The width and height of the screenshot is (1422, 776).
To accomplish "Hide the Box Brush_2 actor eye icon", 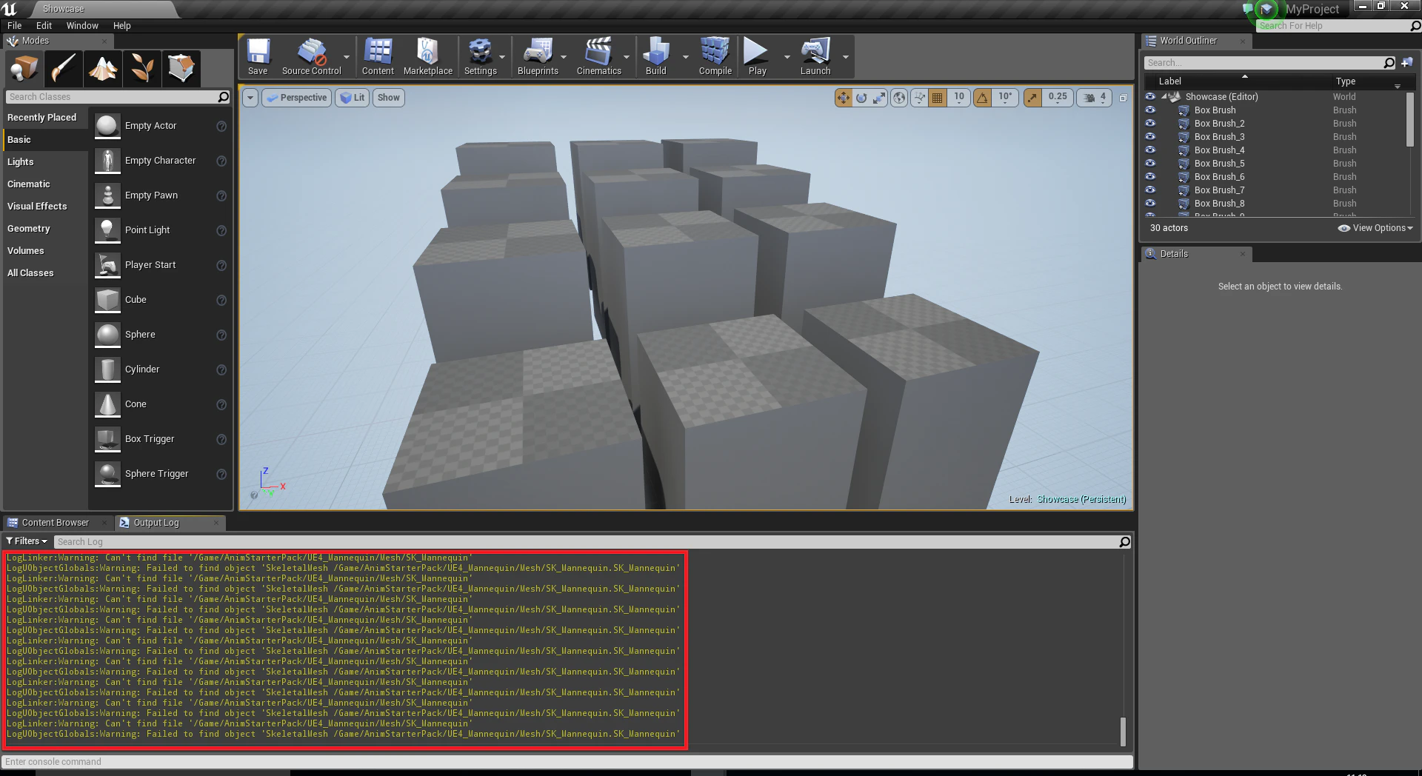I will point(1150,124).
